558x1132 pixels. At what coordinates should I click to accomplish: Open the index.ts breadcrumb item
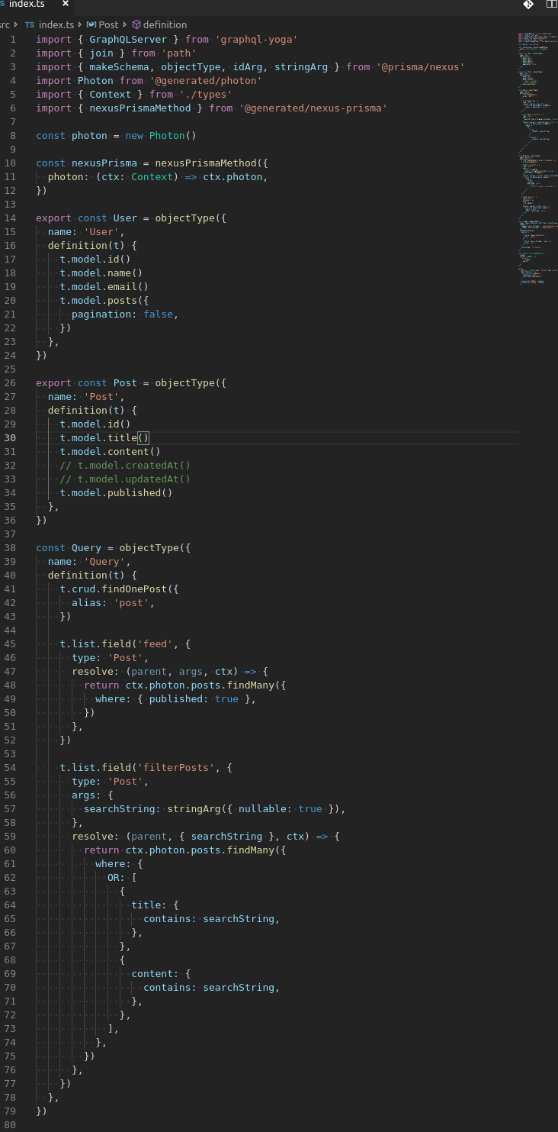pos(55,24)
